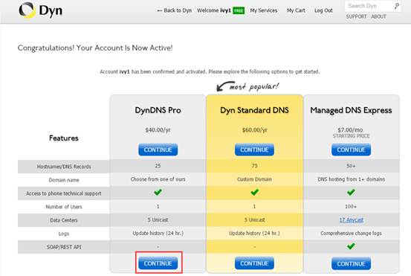Click the green FREE badge
Screen dimensions: 411x276
point(239,10)
